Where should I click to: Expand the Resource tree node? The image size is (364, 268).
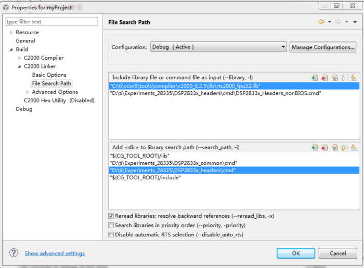pyautogui.click(x=11, y=33)
